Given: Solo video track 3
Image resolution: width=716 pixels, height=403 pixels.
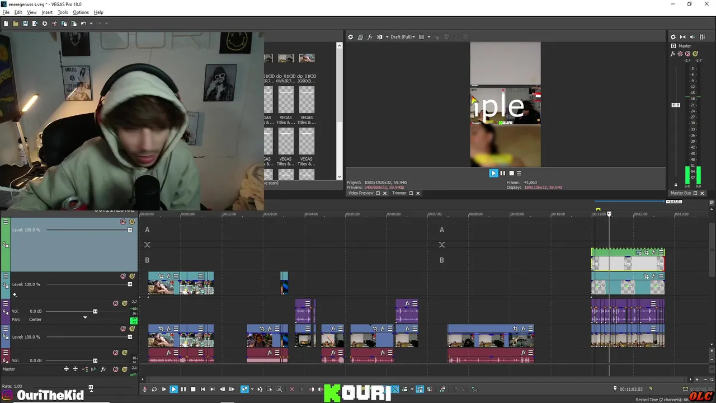Looking at the screenshot, I should 132,276.
